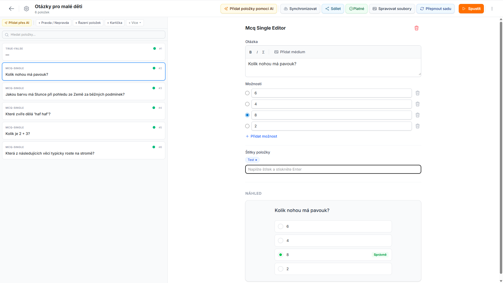Open item Kolik je 2 + 3?
The height and width of the screenshot is (283, 503).
[84, 130]
